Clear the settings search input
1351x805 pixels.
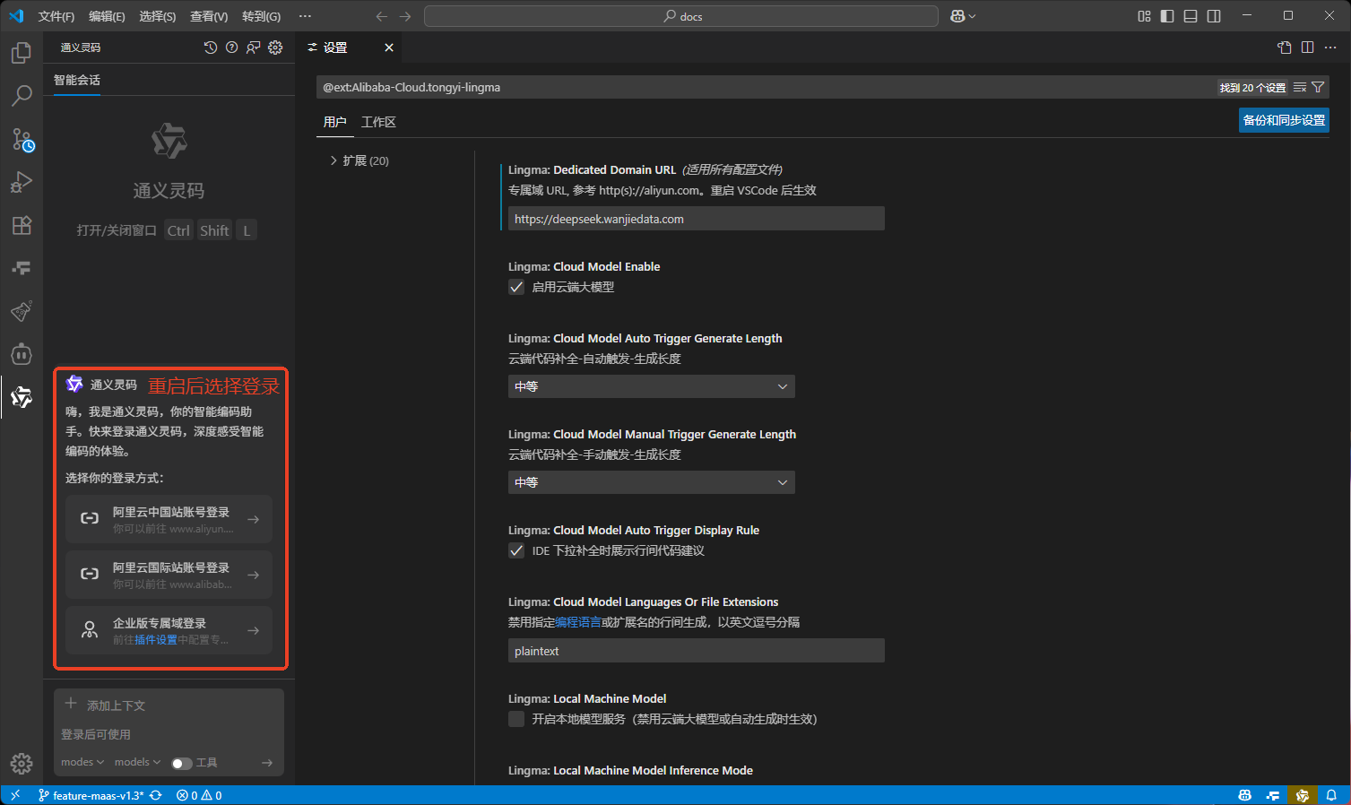point(1300,87)
